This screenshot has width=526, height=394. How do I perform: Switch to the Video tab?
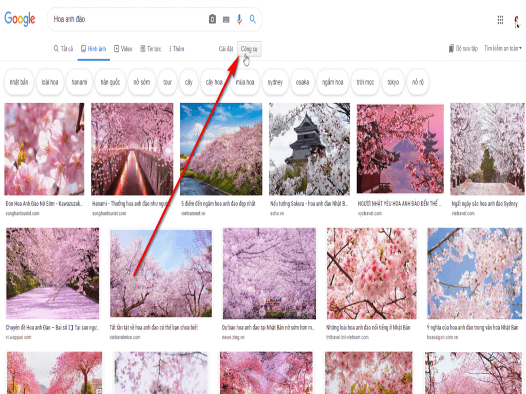[x=123, y=49]
